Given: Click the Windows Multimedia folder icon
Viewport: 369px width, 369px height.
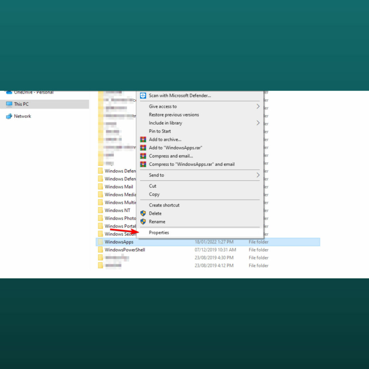Looking at the screenshot, I should point(101,203).
